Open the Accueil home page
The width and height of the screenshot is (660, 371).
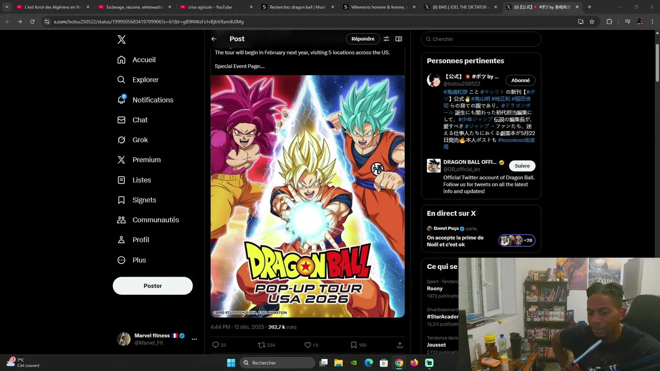tap(137, 60)
